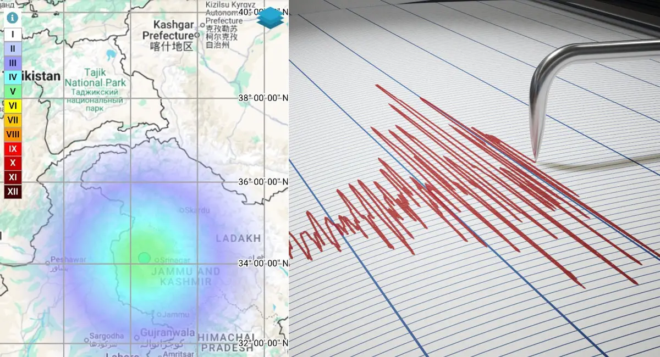The width and height of the screenshot is (660, 357).
Task: Open the seismograph image on the right
Action: coord(474,178)
